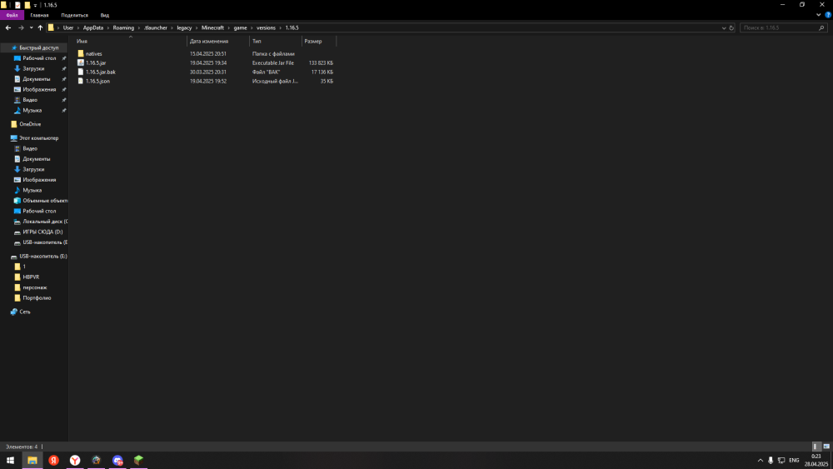
Task: Navigate to AppData in the breadcrumb
Action: (93, 27)
